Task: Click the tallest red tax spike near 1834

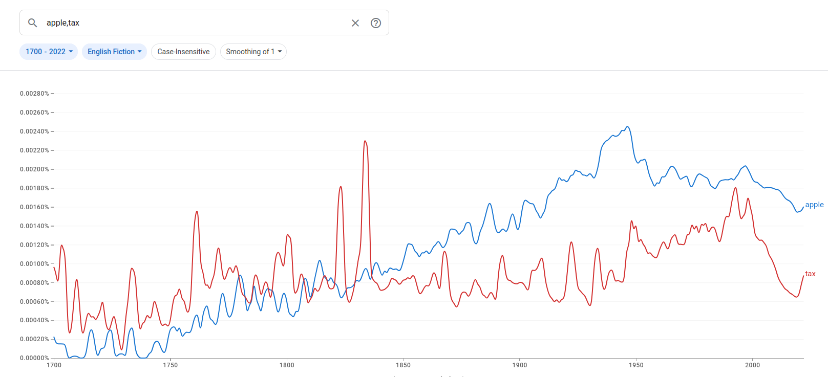Action: (365, 141)
